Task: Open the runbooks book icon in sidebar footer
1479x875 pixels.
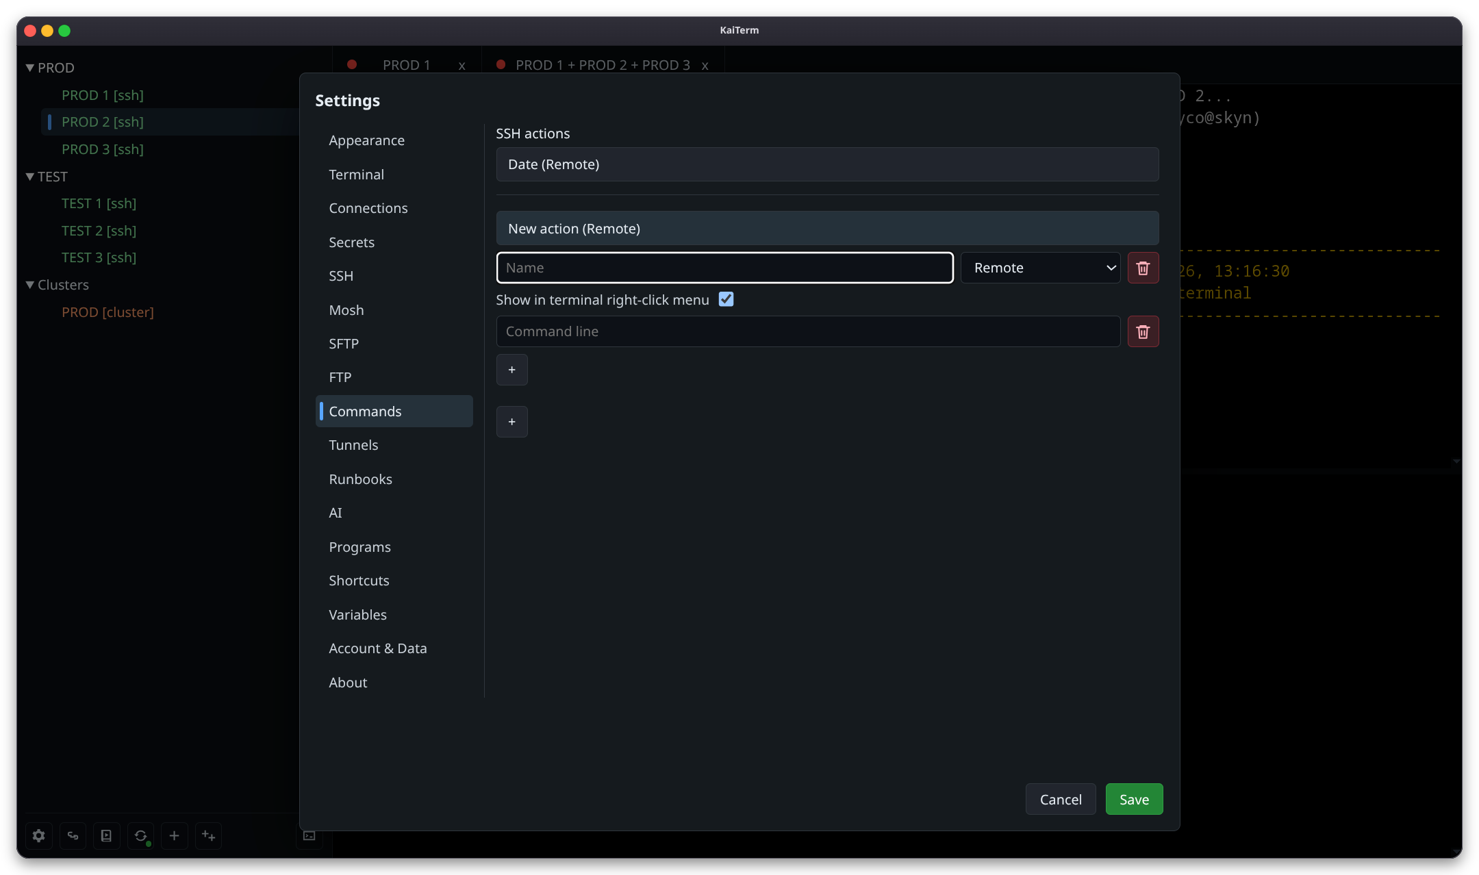Action: click(106, 835)
